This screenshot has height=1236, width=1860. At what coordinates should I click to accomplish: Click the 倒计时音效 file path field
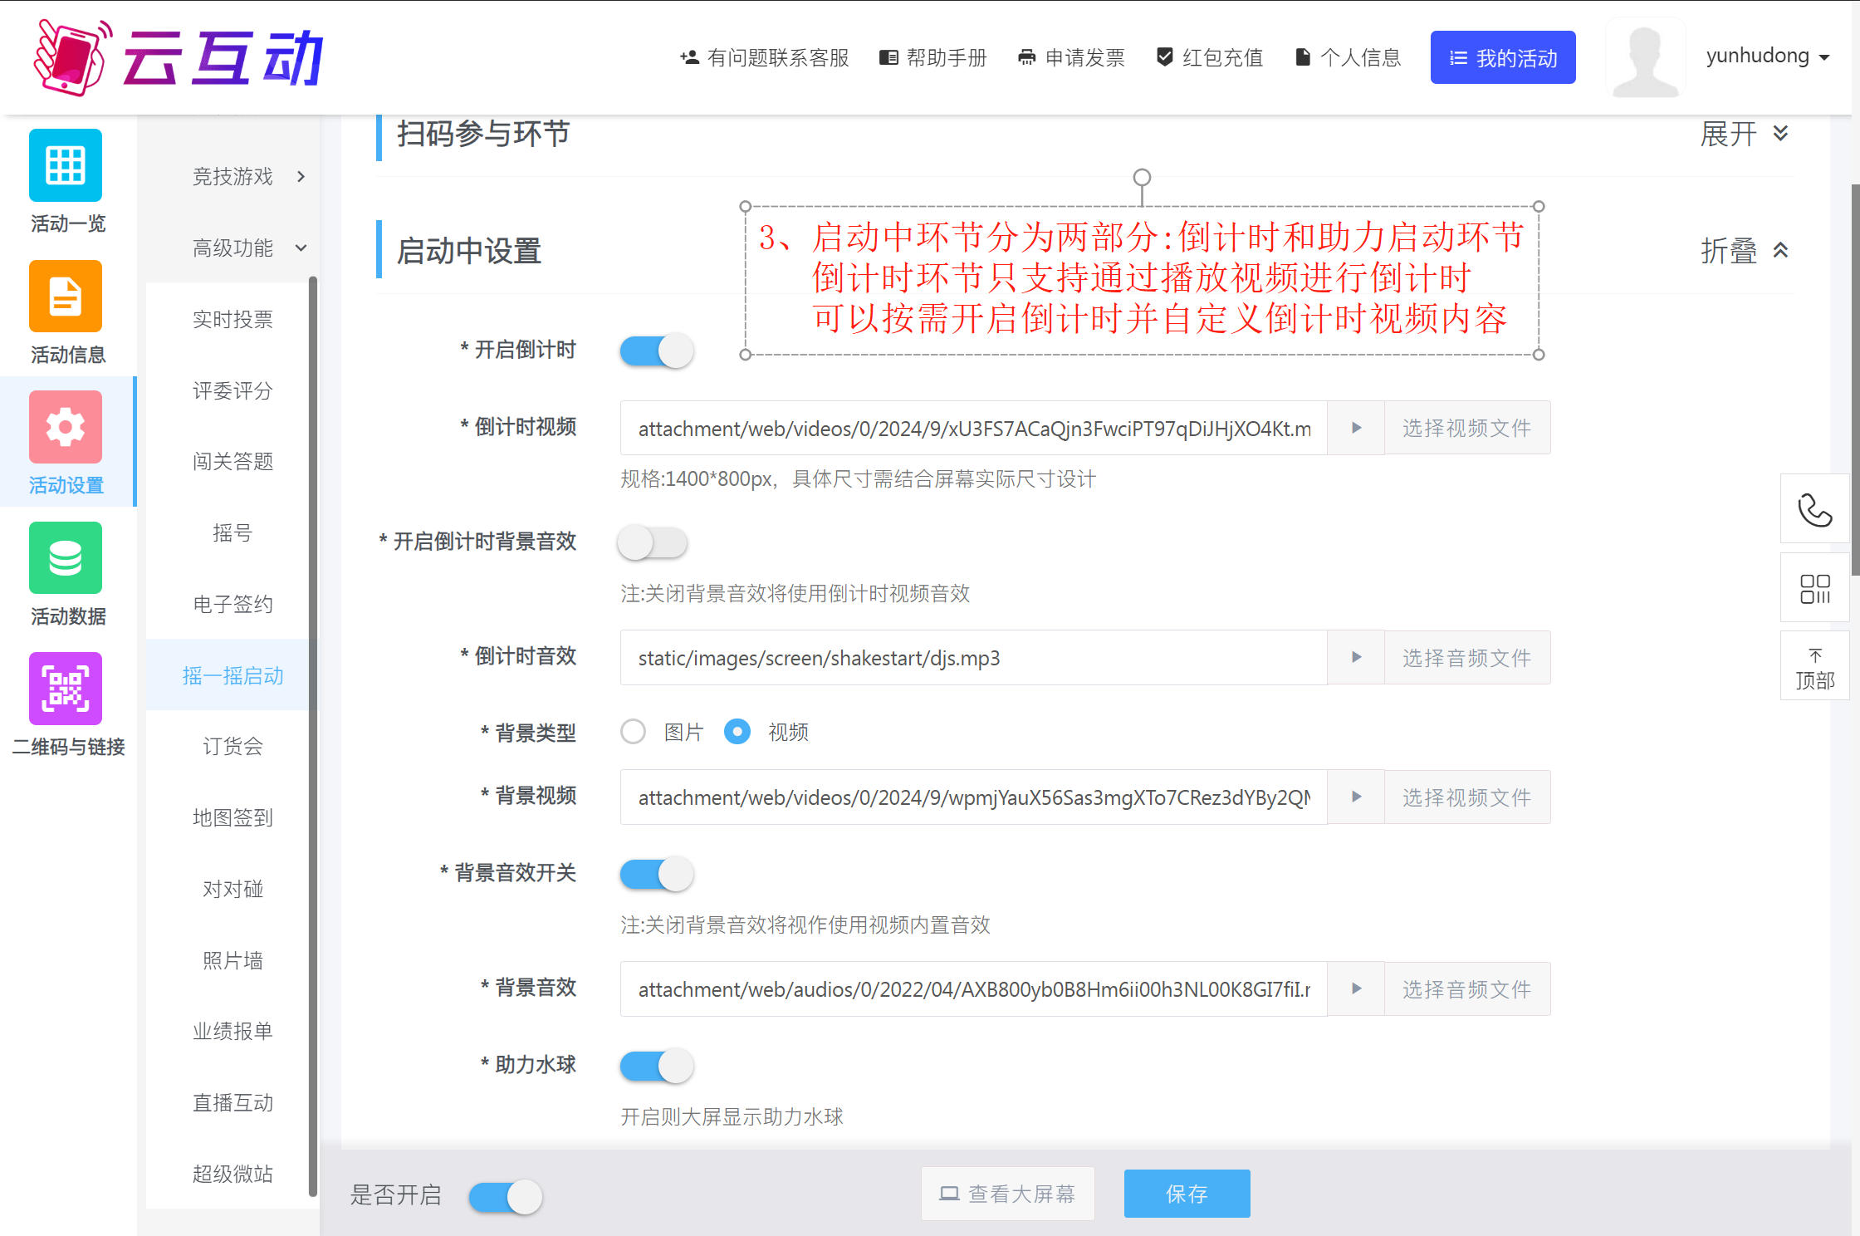tap(973, 658)
